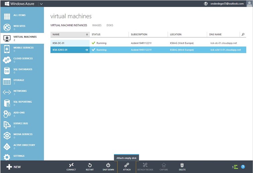Open the notifications status indicator
The image size is (253, 173).
(x=235, y=167)
